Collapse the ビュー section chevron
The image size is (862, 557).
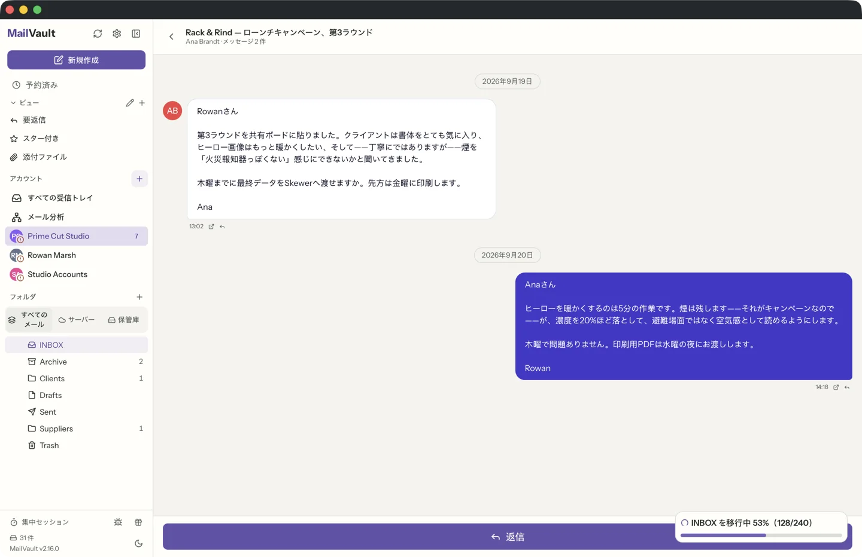pyautogui.click(x=13, y=103)
